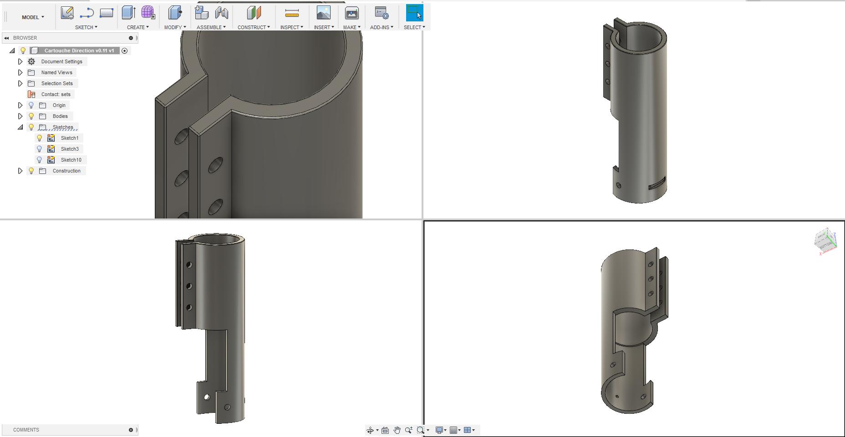Click the Measure inspect icon
This screenshot has height=437, width=845.
click(292, 13)
